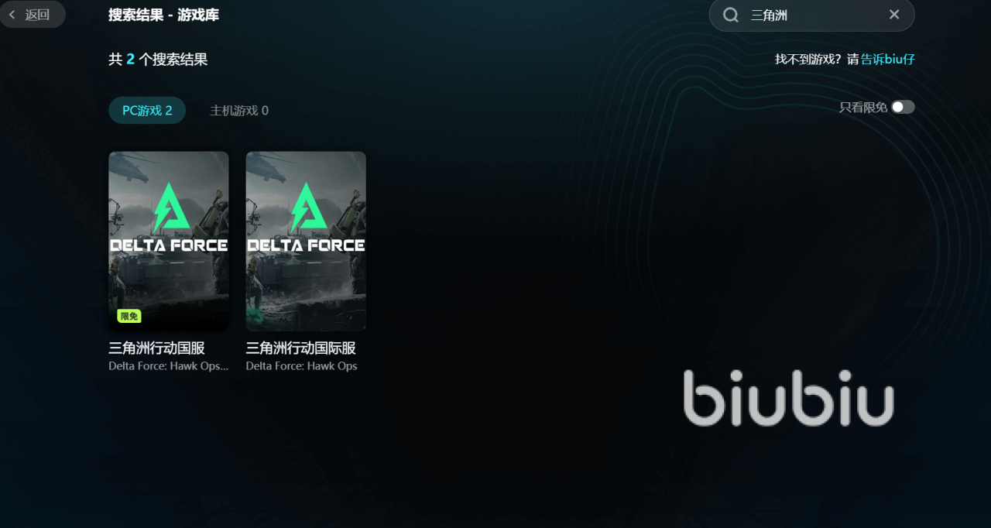Viewport: 991px width, 528px height.
Task: Click the magnifier search icon
Action: 730,15
